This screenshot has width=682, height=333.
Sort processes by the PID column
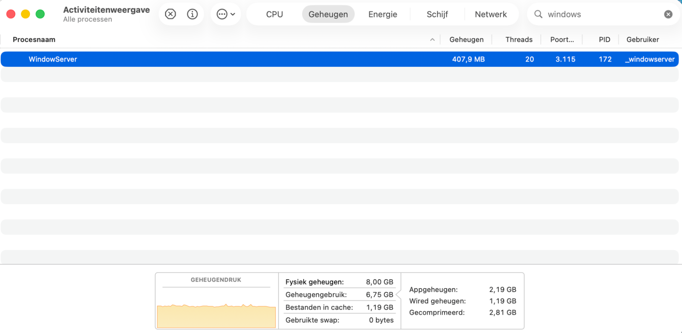(604, 39)
